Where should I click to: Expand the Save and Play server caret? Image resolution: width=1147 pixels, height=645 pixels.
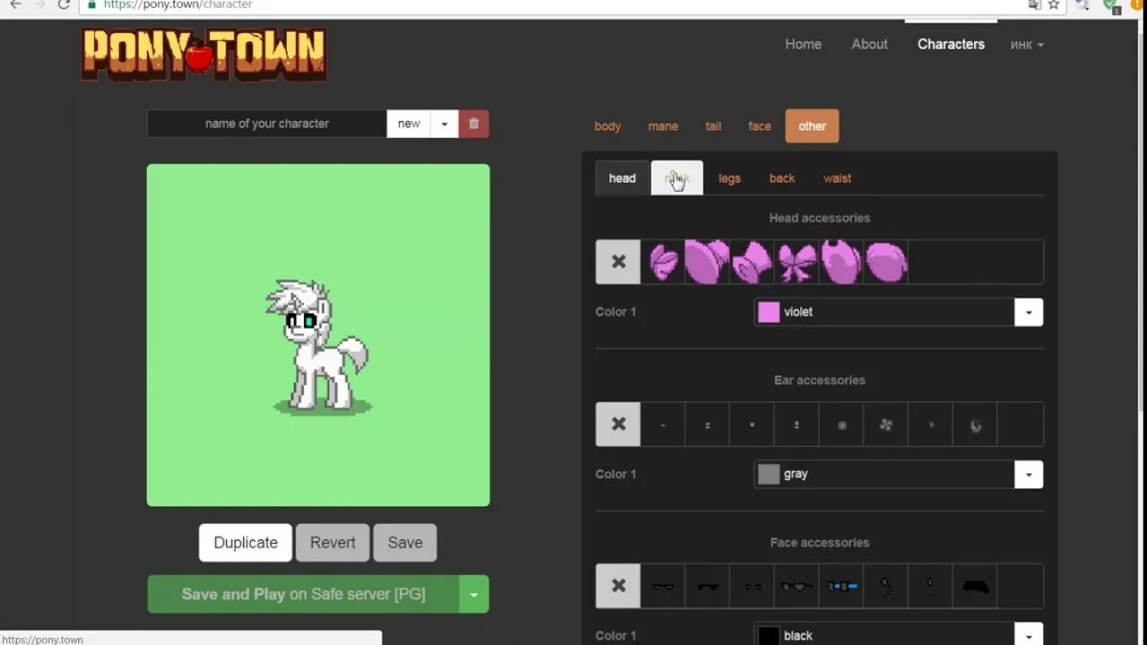(x=474, y=594)
